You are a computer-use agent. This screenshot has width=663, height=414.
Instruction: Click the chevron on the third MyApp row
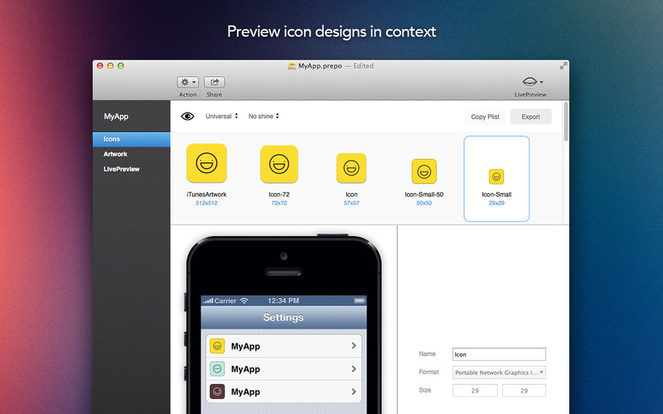click(354, 392)
